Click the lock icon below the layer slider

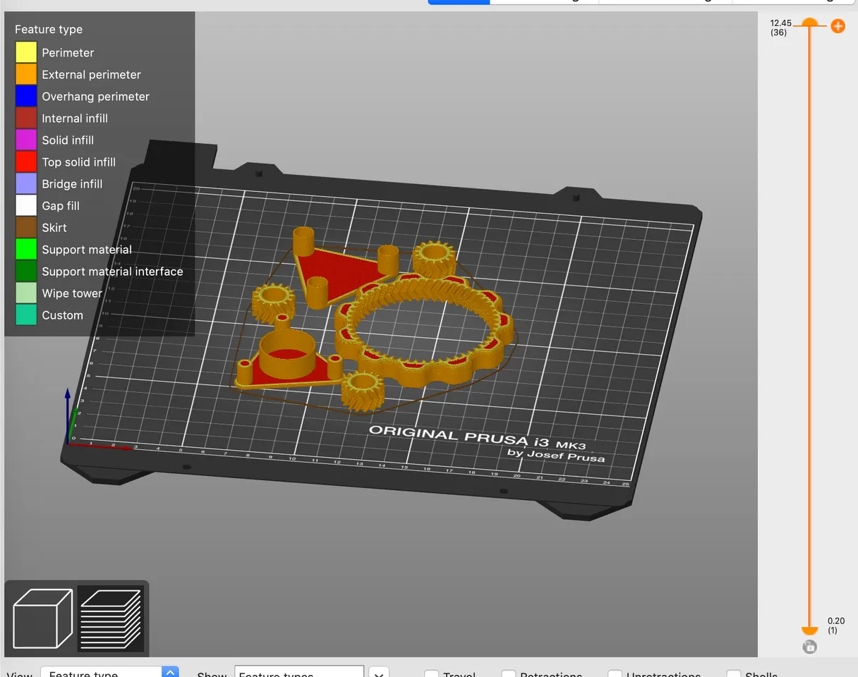(x=809, y=647)
